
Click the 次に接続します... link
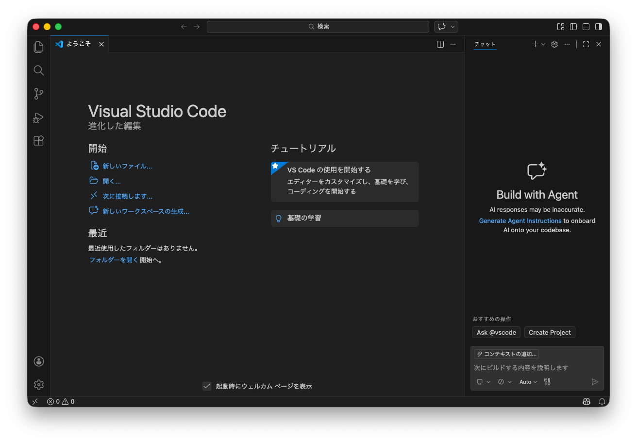(128, 196)
